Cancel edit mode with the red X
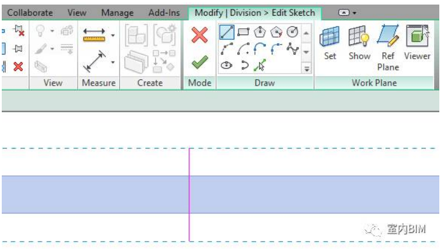Image resolution: width=444 pixels, height=251 pixels. pos(200,35)
